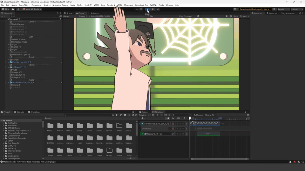Image resolution: width=305 pixels, height=171 pixels.
Task: Open the Timeline add track plus dropdown
Action: pos(143,118)
